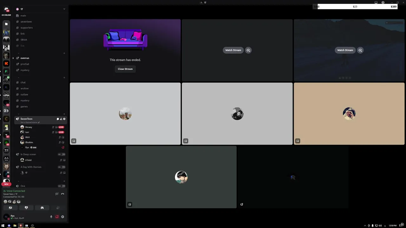This screenshot has height=228, width=406.
Task: Share your screen button in voice panel
Action: coord(26,208)
